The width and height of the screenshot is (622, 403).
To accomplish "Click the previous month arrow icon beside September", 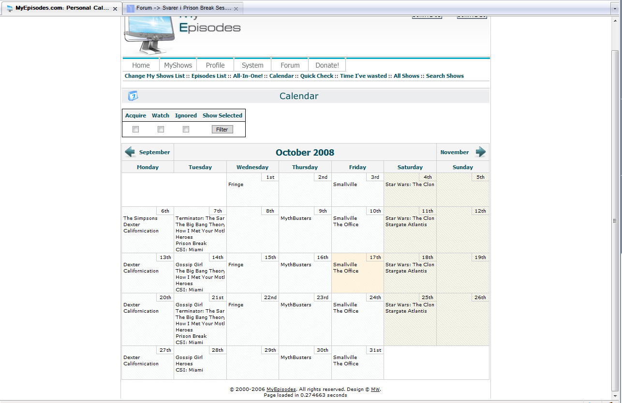I will pyautogui.click(x=130, y=152).
